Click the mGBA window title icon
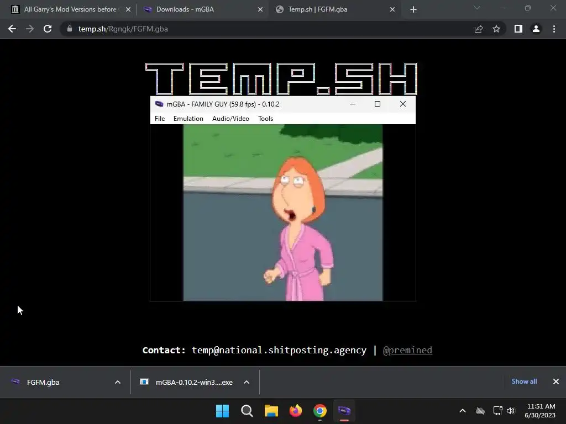This screenshot has width=566, height=424. click(x=159, y=104)
